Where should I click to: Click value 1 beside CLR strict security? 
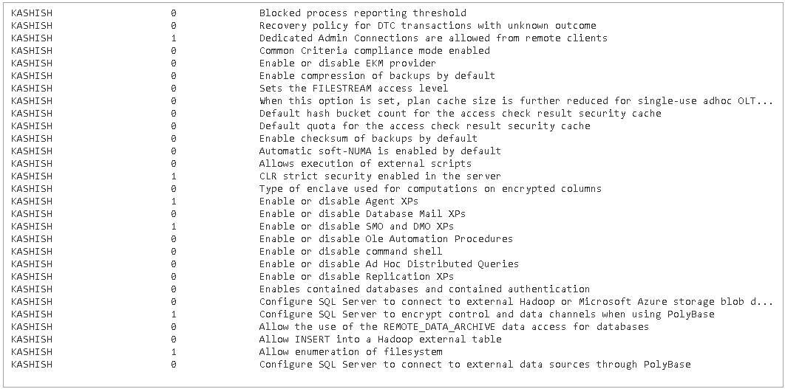click(173, 176)
